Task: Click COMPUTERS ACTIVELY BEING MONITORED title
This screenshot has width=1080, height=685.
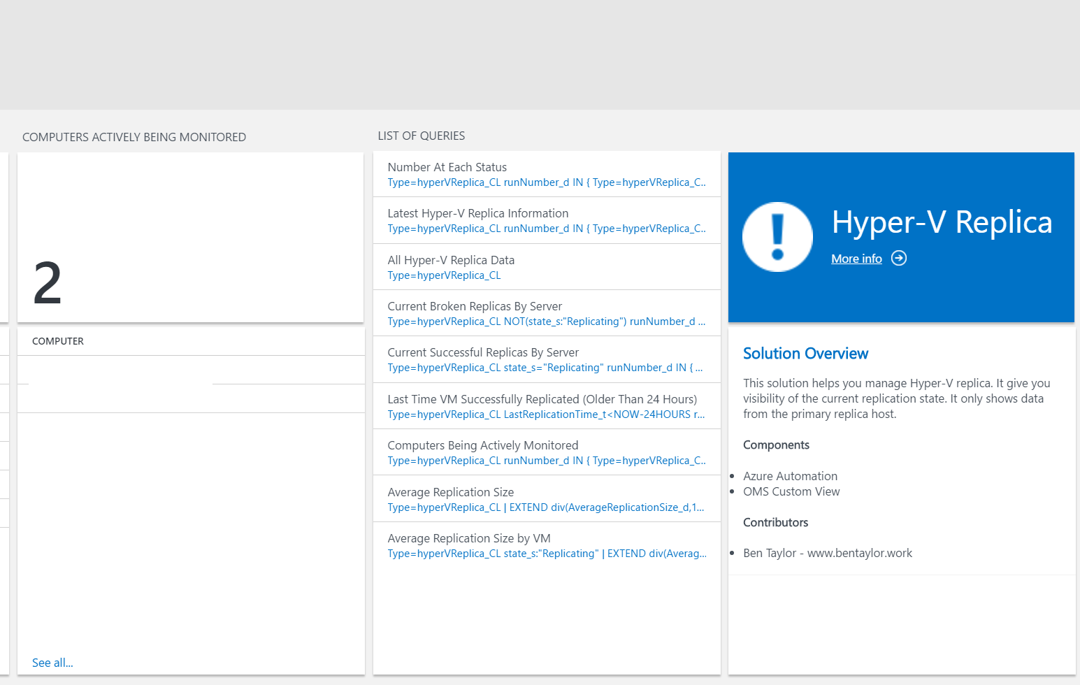Action: pyautogui.click(x=134, y=137)
